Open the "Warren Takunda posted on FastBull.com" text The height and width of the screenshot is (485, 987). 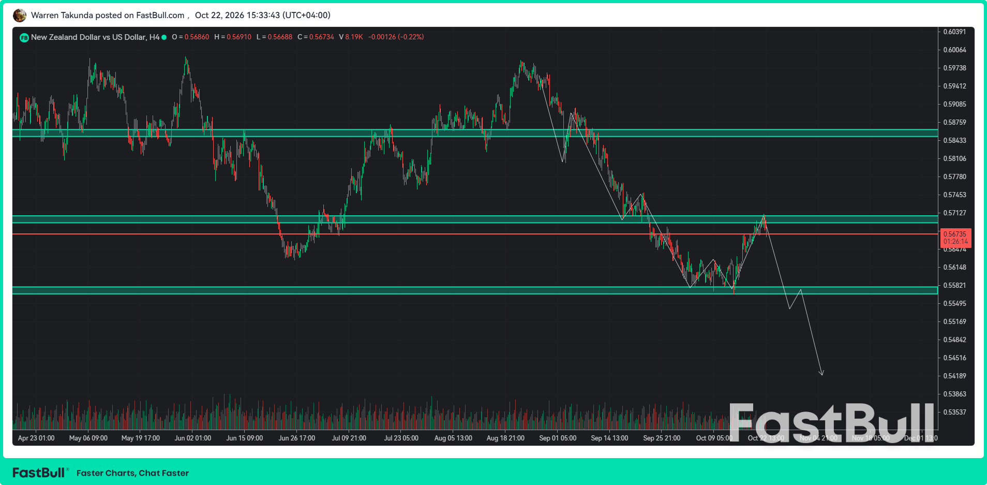click(x=108, y=16)
